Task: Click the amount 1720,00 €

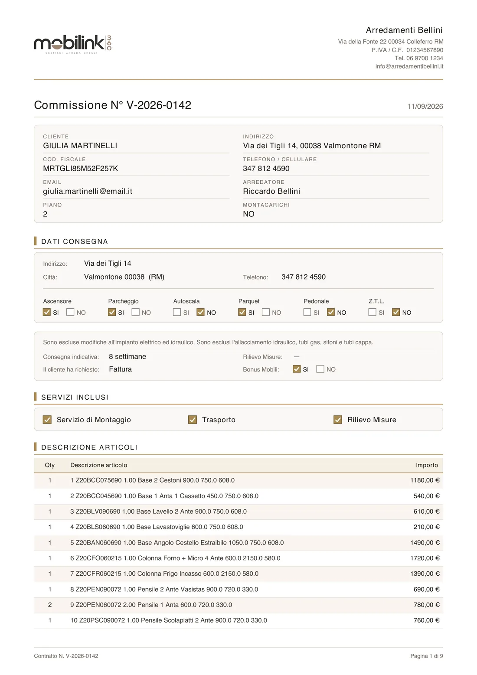Action: coord(425,558)
